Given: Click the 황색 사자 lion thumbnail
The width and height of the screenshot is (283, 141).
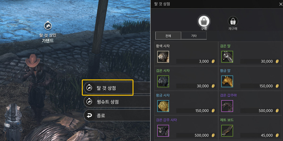Looking at the screenshot, I should click(163, 57).
